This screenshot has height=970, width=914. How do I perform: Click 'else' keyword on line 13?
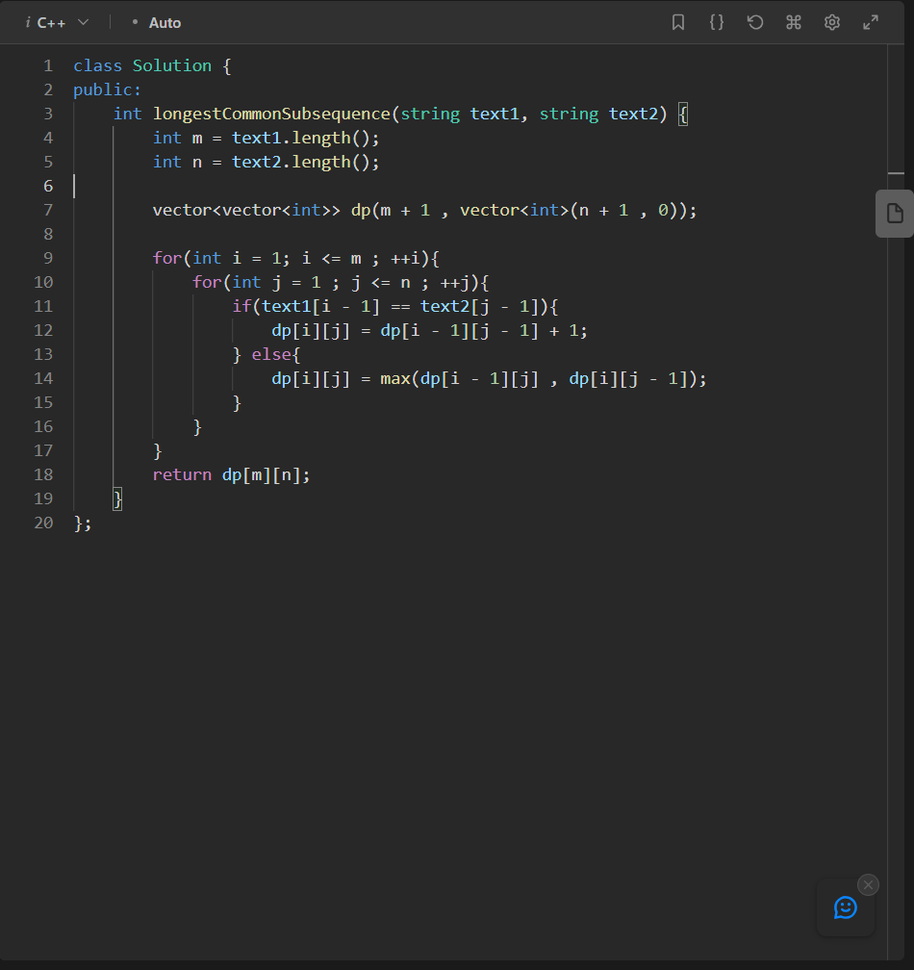click(271, 354)
